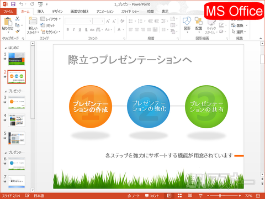The width and height of the screenshot is (265, 199).
Task: Click the New Slide icon
Action: click(33, 20)
